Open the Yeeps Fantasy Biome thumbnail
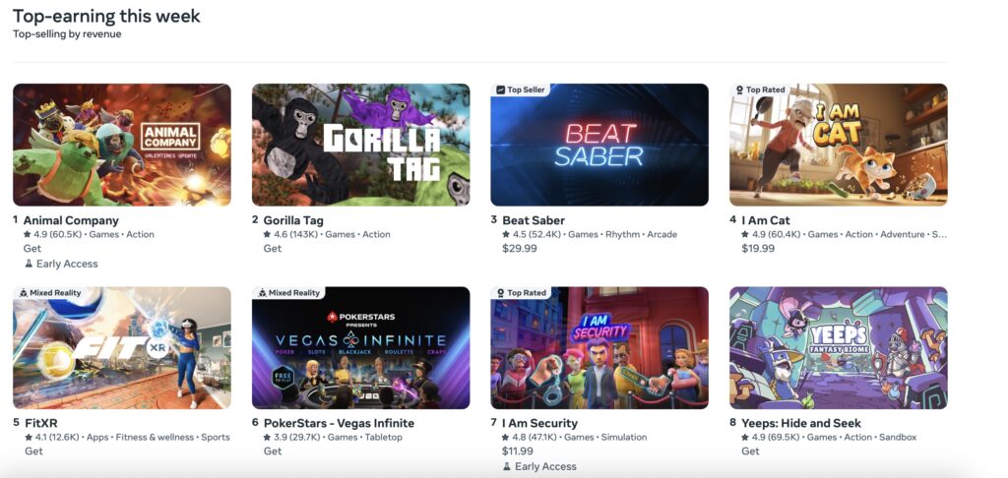Image resolution: width=1008 pixels, height=478 pixels. (x=839, y=347)
